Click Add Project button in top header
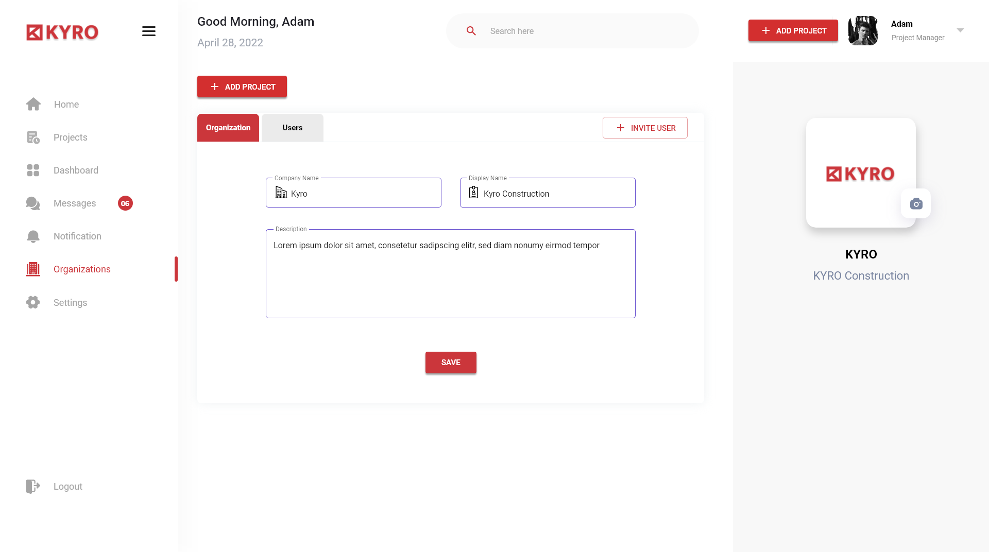 coord(793,30)
